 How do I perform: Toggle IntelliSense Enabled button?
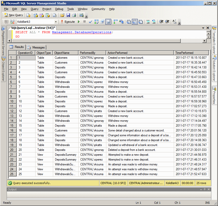click(108, 22)
